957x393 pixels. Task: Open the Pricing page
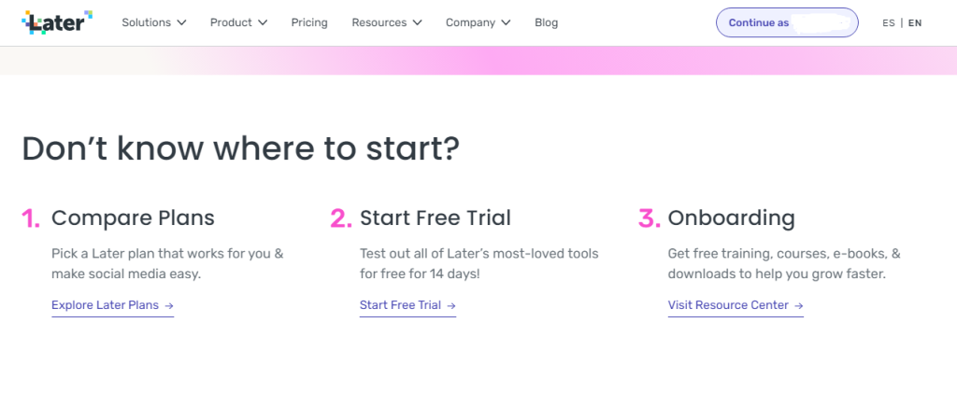tap(309, 22)
